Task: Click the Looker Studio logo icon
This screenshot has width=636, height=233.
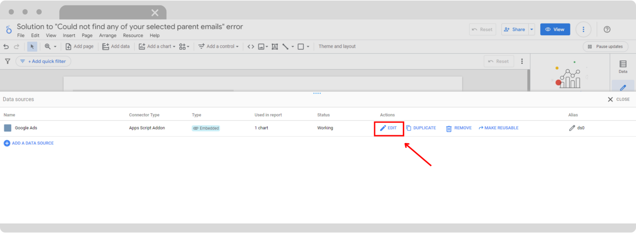Action: click(9, 29)
